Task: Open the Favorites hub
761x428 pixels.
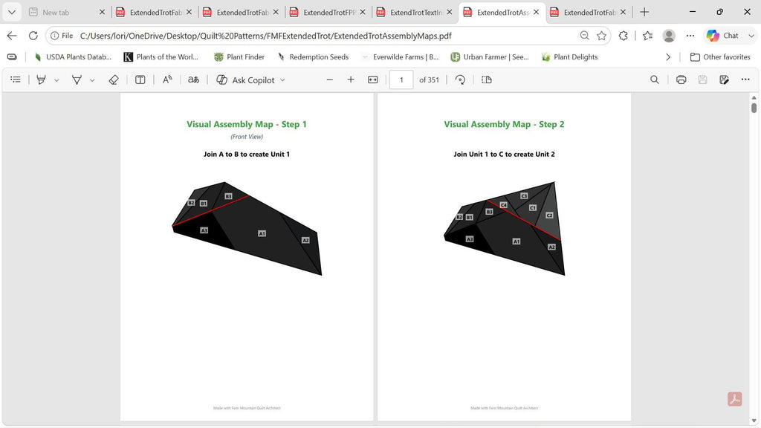Action: (647, 36)
